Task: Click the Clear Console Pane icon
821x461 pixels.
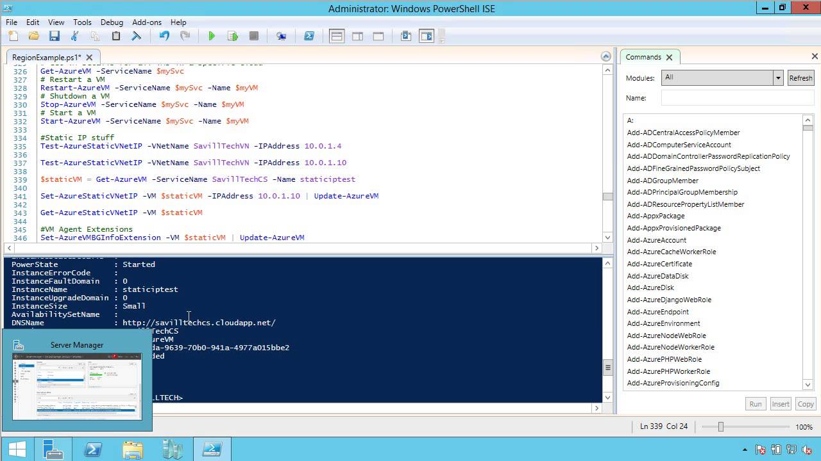Action: point(136,36)
